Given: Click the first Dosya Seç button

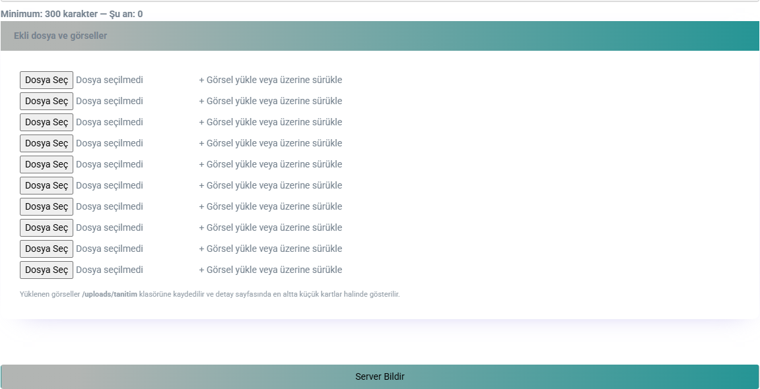Looking at the screenshot, I should [46, 80].
